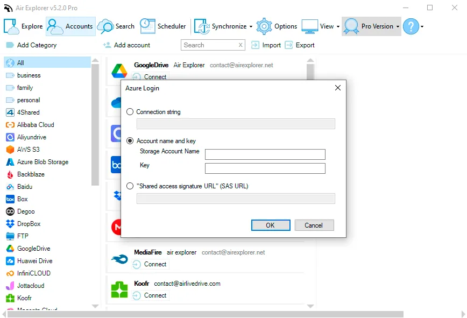Connect the GoogleDrive account

click(150, 77)
